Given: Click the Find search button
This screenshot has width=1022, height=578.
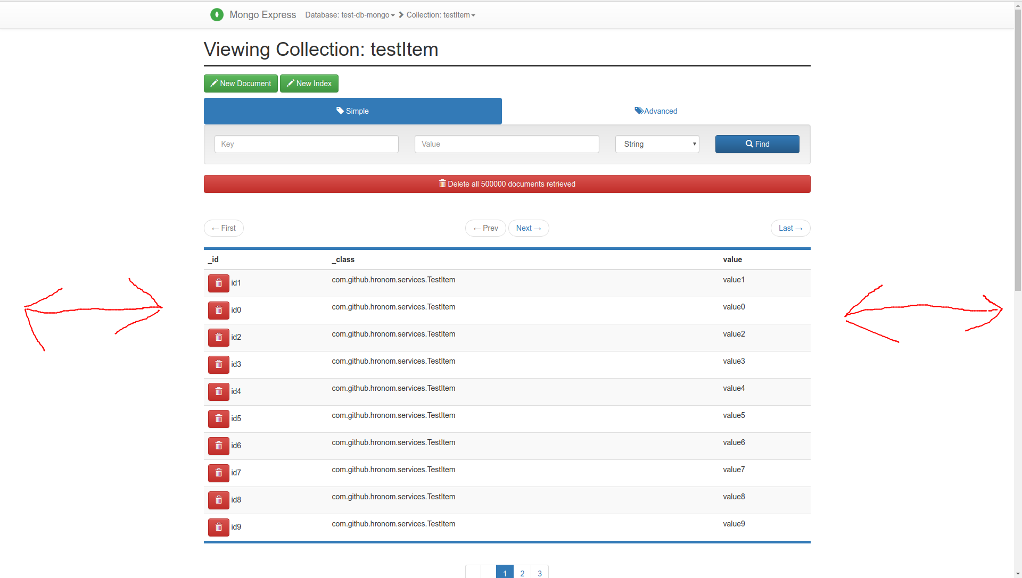Looking at the screenshot, I should [x=757, y=144].
